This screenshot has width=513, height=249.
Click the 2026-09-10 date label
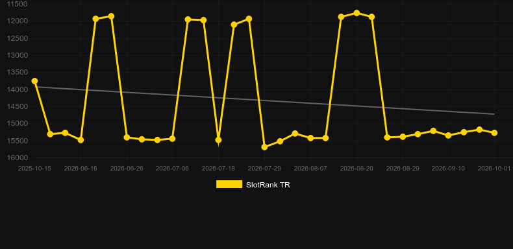[x=448, y=169]
